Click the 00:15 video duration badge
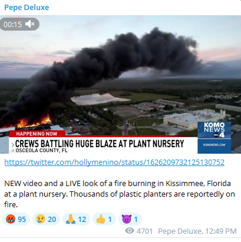Image resolution: width=241 pixels, height=242 pixels. click(x=19, y=24)
